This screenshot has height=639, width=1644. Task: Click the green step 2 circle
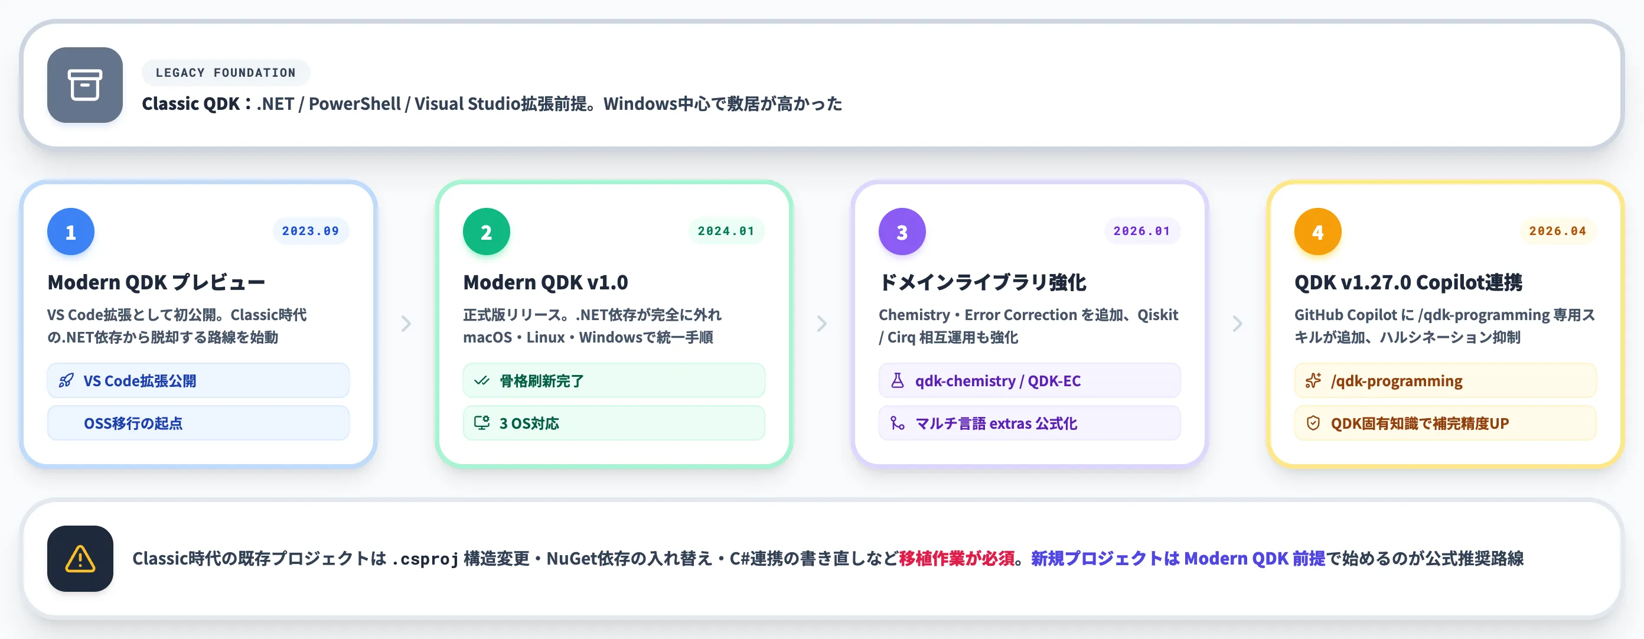(487, 232)
